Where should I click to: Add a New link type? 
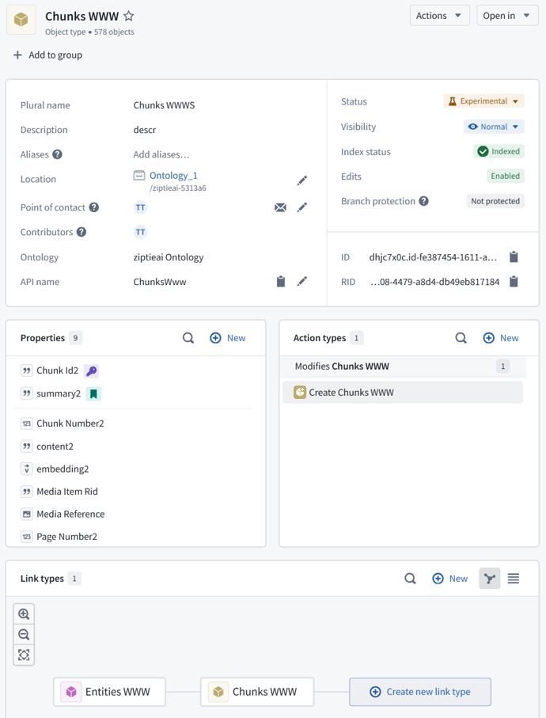click(x=450, y=579)
